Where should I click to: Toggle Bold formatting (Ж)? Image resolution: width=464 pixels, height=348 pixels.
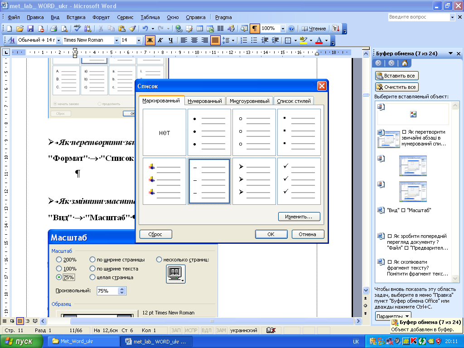150,40
